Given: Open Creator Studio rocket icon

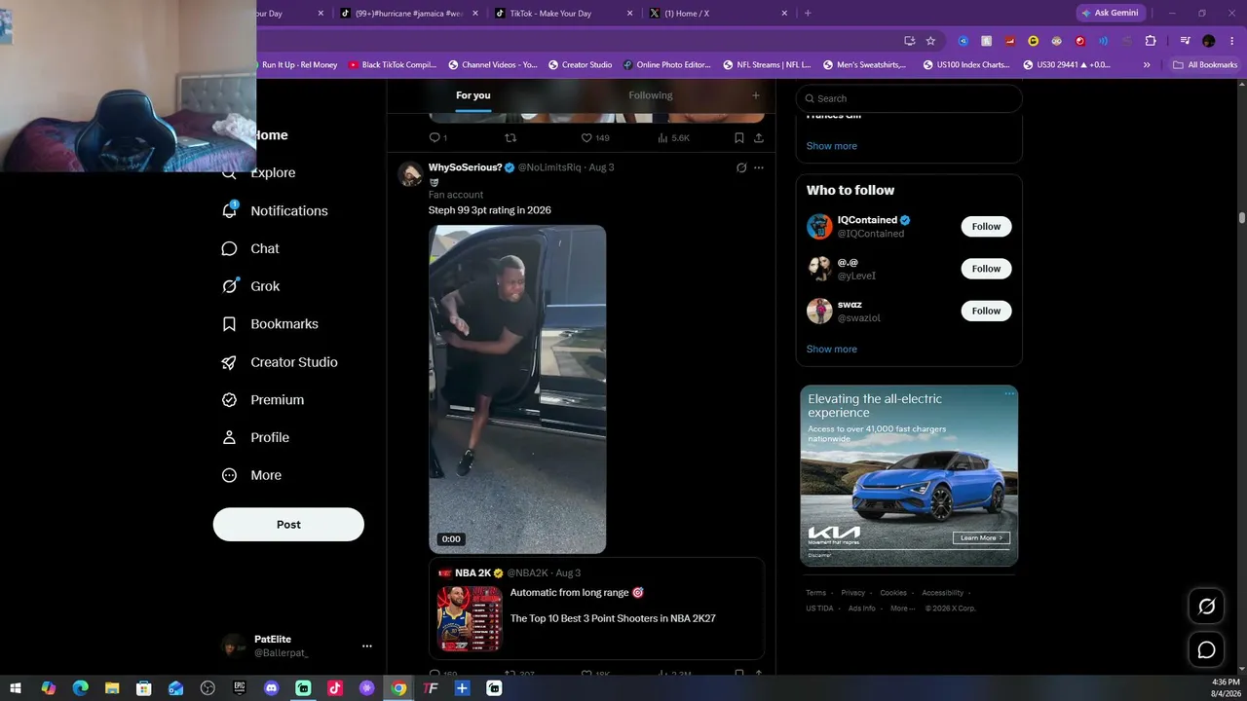Looking at the screenshot, I should coord(230,362).
